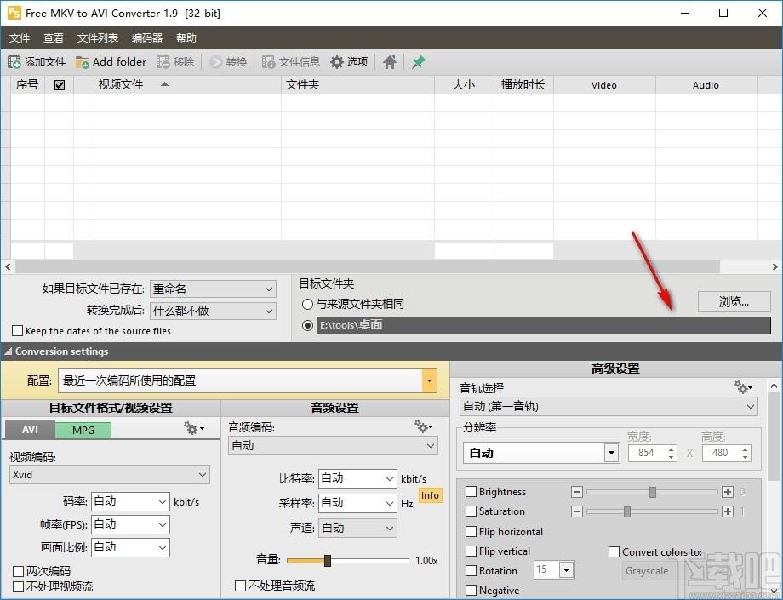Toggle Flip horizontal checkbox
Viewport: 783px width, 600px height.
pos(471,531)
